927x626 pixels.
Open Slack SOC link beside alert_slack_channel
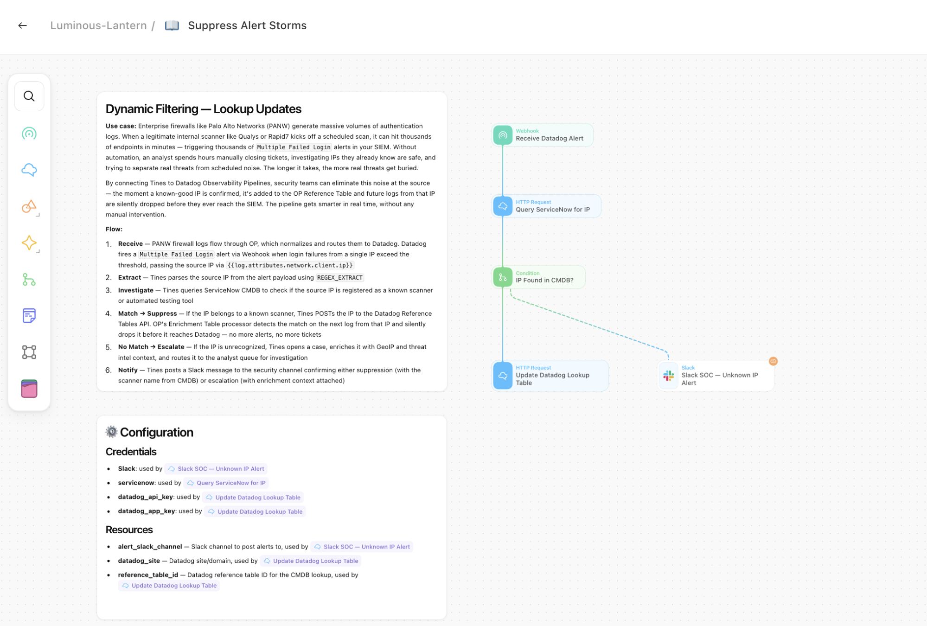[362, 547]
